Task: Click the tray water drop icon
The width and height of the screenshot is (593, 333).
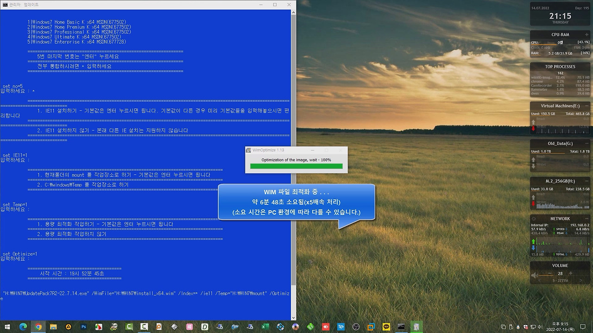Action: coord(518,327)
